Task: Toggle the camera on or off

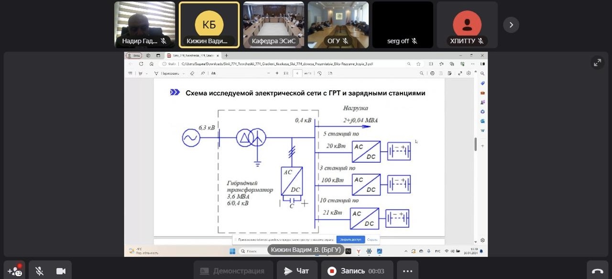Action: (x=61, y=271)
